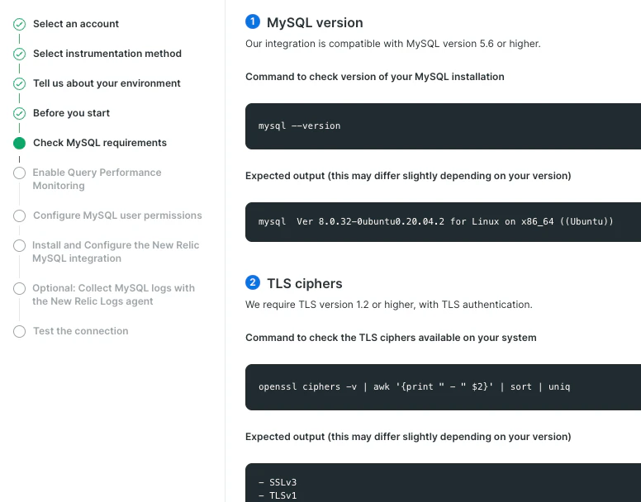Open the Select instrumentation method step
The width and height of the screenshot is (641, 502).
click(107, 54)
